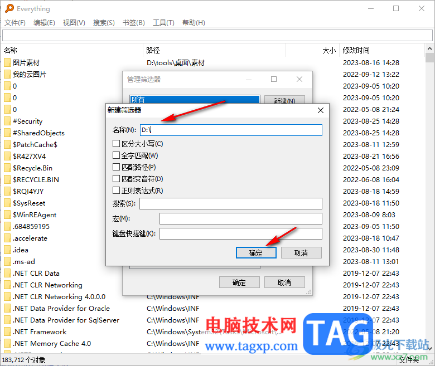Viewport: 435px width, 366px height.
Task: Sort by 名称 column header
Action: 73,50
